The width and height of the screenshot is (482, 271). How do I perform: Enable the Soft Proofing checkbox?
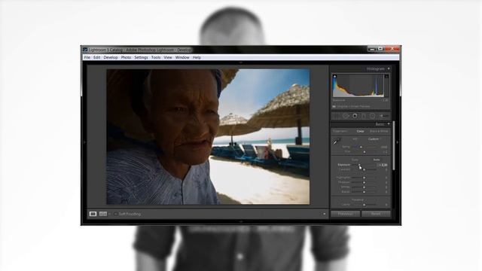[x=115, y=214]
